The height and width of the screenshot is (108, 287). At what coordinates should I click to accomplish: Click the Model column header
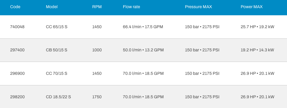coord(52,7)
